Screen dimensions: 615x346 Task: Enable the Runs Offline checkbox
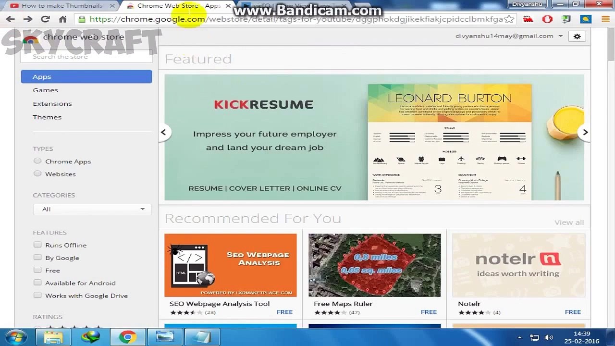point(37,245)
